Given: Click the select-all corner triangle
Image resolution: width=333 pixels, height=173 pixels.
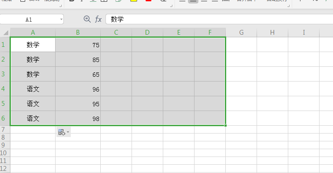Looking at the screenshot, I should [6, 33].
